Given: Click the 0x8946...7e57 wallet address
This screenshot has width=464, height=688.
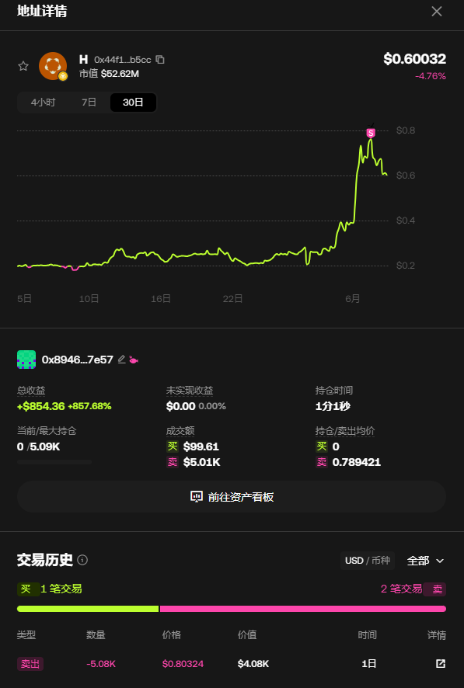Looking at the screenshot, I should coord(78,360).
